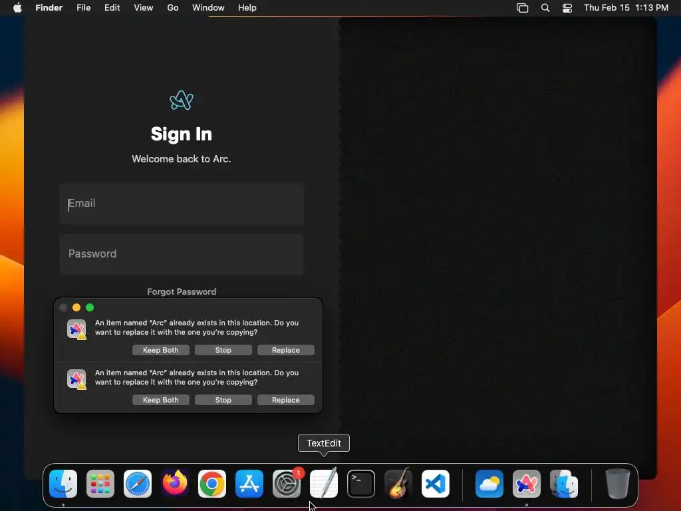Launch Firefox from the Dock
Screen dimensions: 681x511
tap(175, 484)
